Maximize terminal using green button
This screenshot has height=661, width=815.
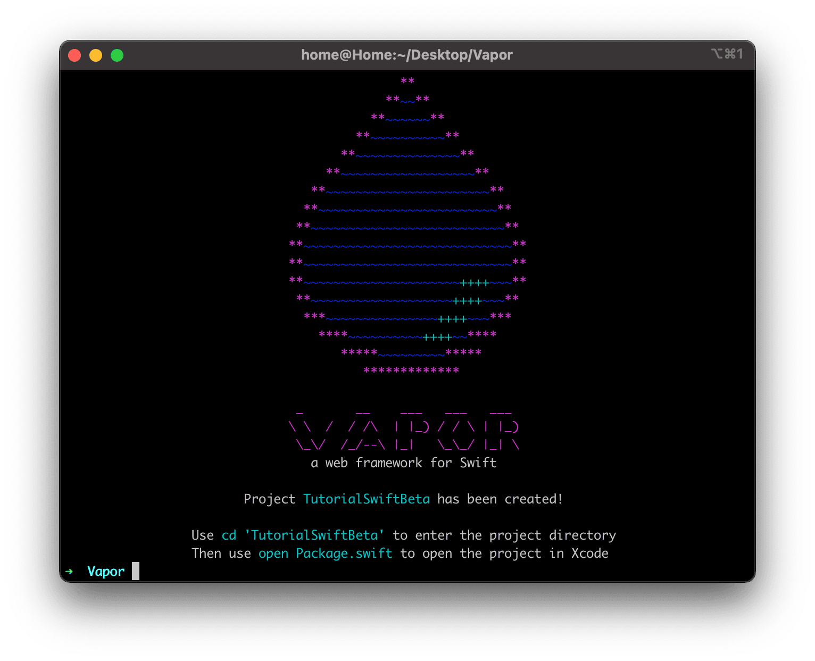point(117,55)
